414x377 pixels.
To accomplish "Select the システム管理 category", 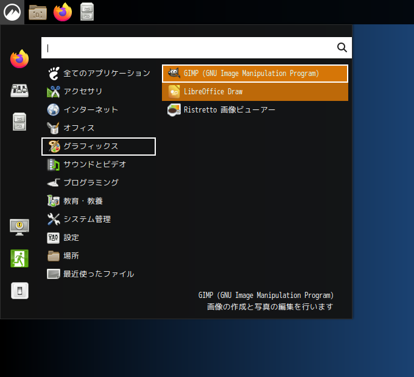I will [x=99, y=220].
